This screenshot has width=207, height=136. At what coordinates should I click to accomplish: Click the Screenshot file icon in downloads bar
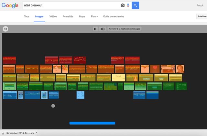[x=4, y=133]
